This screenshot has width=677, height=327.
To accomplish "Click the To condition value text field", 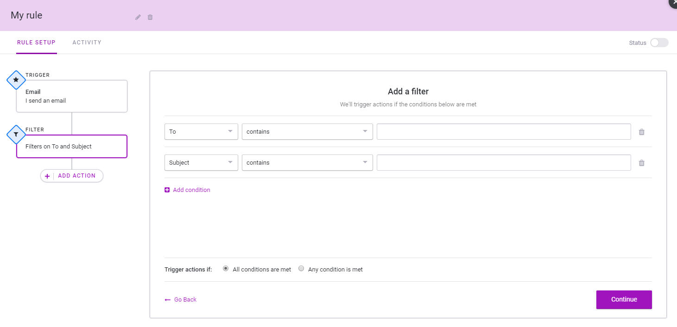I will click(503, 132).
